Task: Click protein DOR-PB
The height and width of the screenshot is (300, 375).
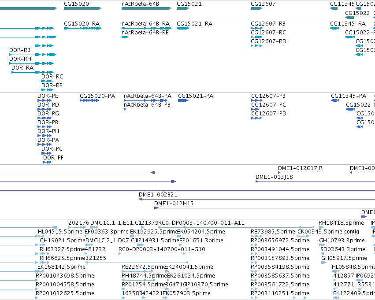Action: pos(48,122)
